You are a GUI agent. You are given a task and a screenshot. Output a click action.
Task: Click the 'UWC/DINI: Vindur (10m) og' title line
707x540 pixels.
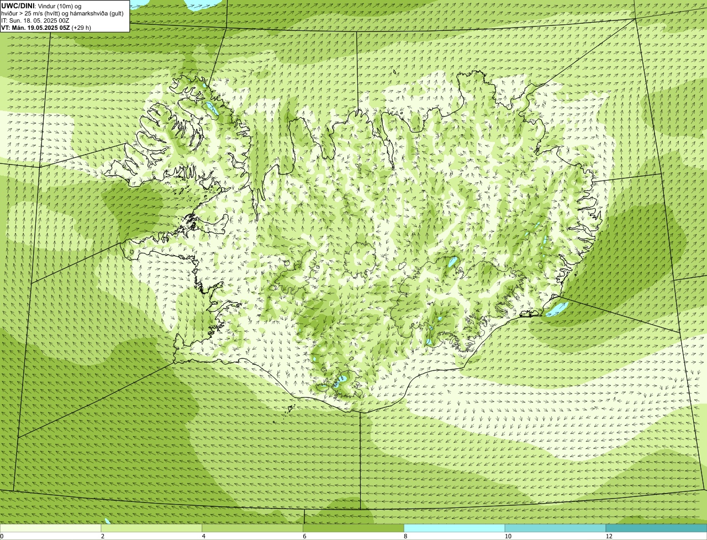[41, 6]
